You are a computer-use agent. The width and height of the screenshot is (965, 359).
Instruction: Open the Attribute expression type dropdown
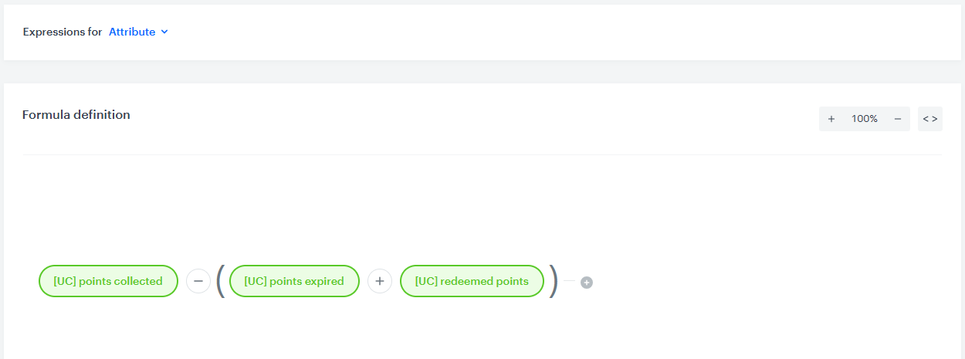(132, 32)
